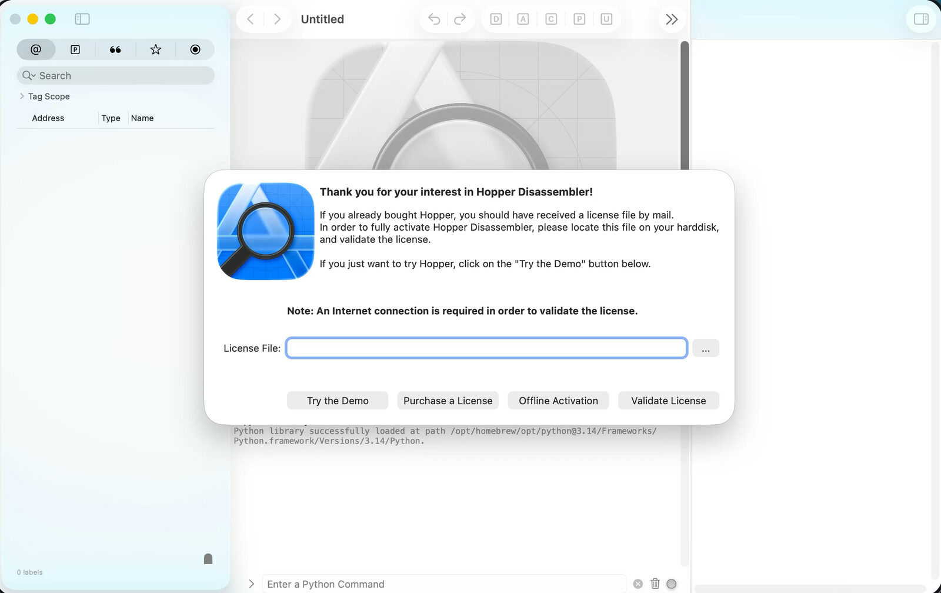Choose Offline Activation
This screenshot has width=941, height=593.
pos(559,401)
